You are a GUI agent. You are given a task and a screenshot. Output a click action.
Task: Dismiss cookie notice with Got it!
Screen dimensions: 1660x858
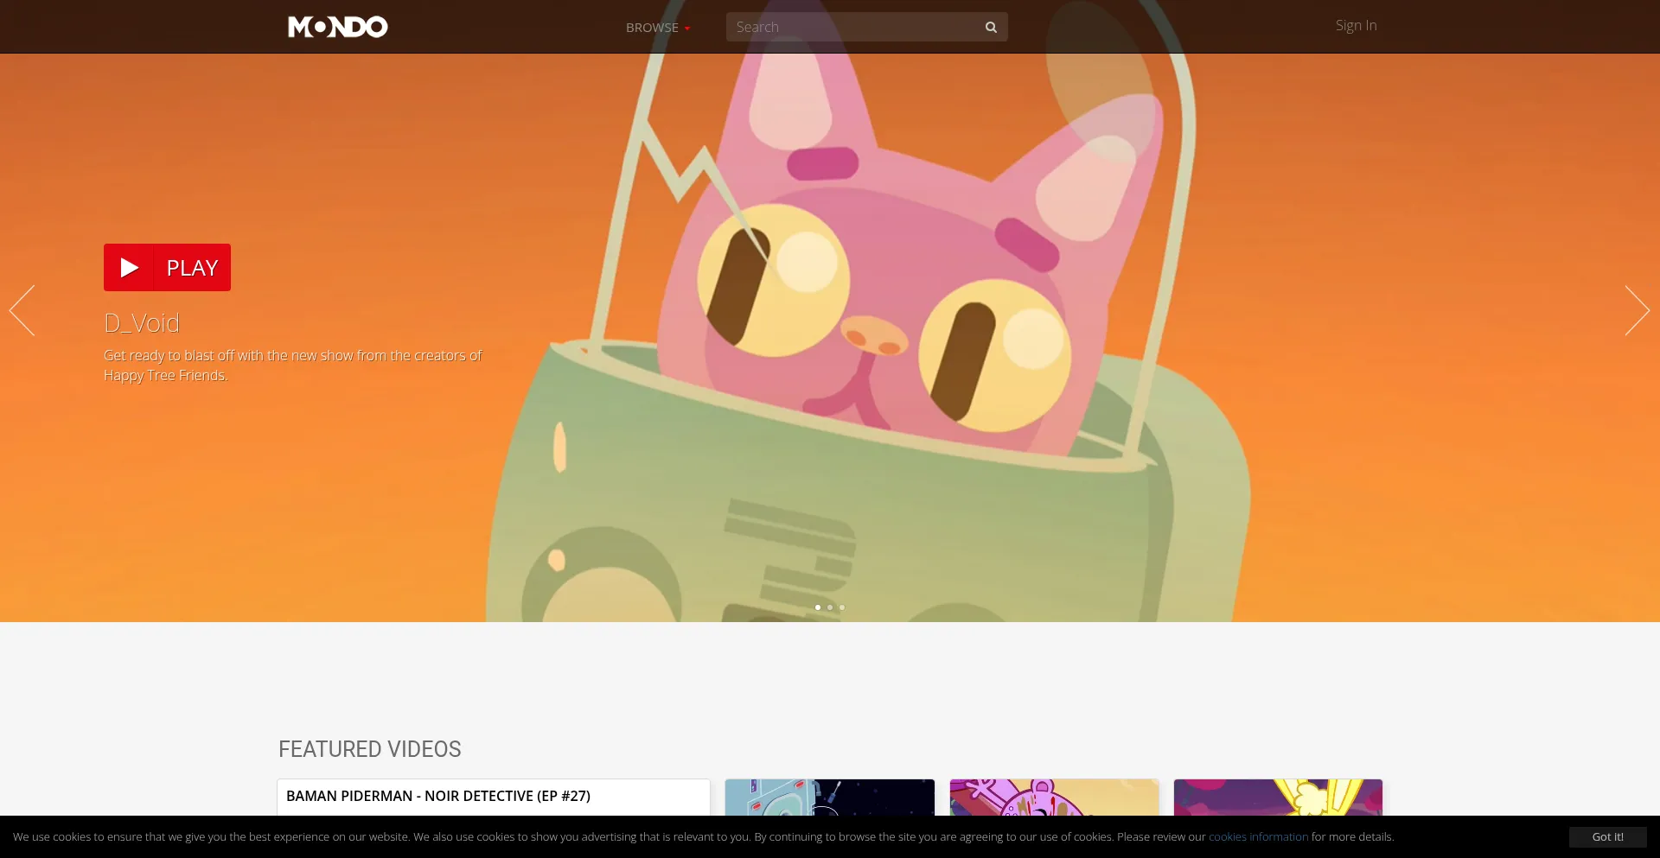point(1607,836)
